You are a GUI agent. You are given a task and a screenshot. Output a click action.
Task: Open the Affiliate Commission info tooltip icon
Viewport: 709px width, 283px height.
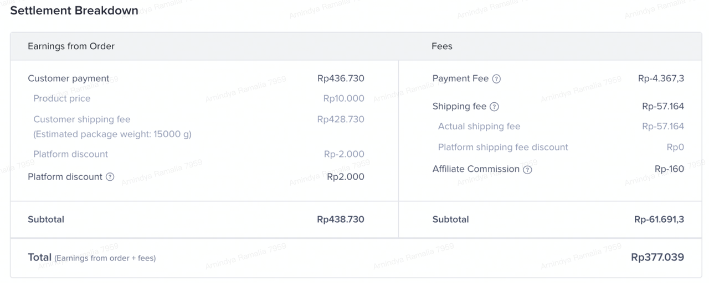(527, 170)
